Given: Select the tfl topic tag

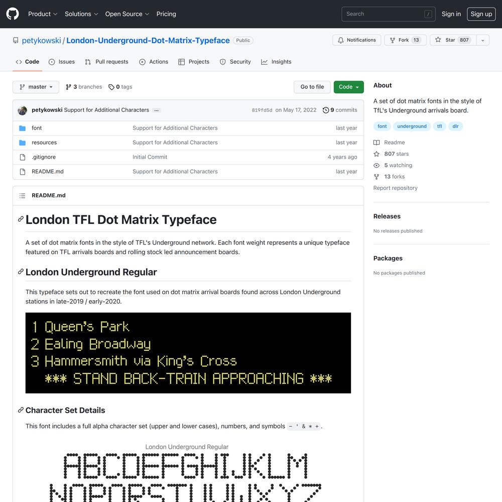Looking at the screenshot, I should pyautogui.click(x=440, y=127).
